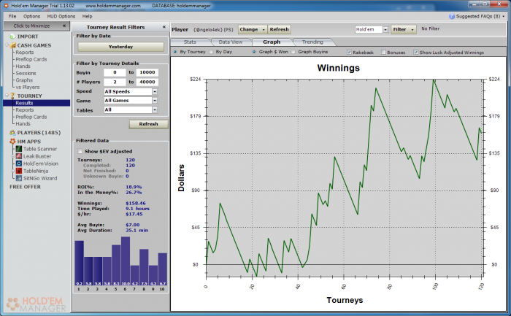Open the TableNinja app icon
Screen dimensions: 511x316
point(19,171)
